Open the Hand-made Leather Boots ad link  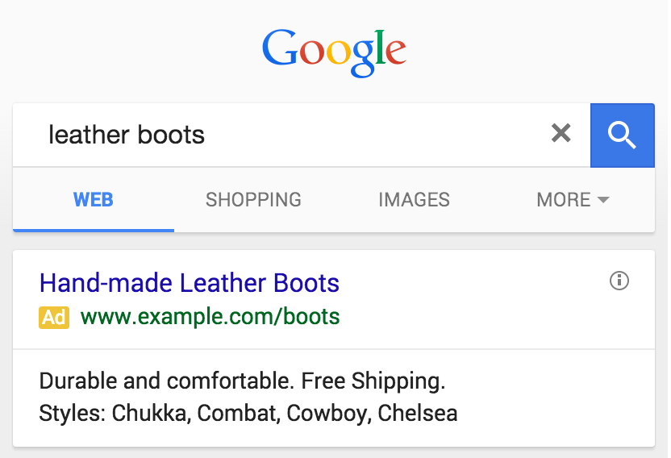[x=190, y=283]
